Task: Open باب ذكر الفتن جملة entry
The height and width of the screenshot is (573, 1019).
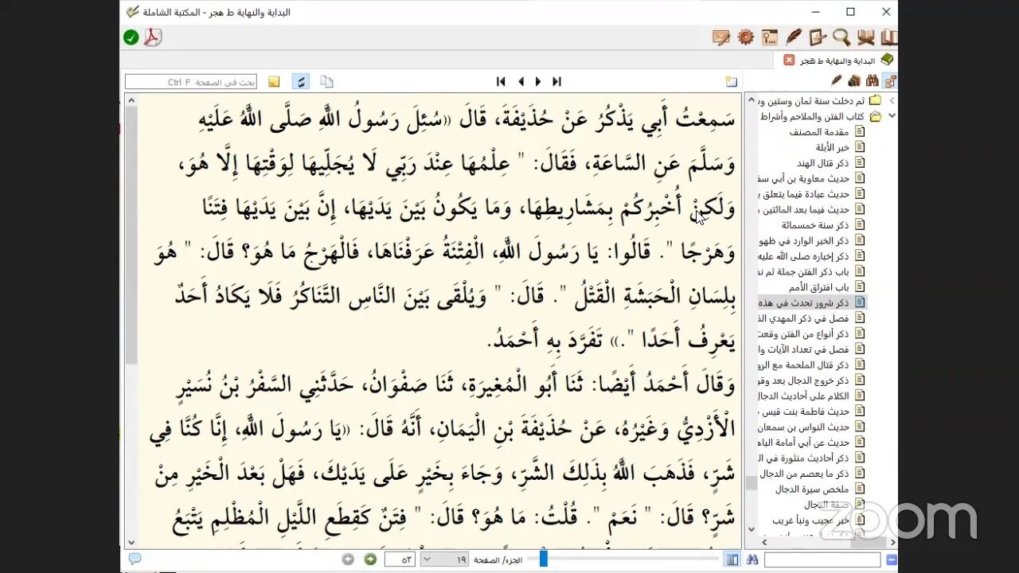Action: click(x=804, y=271)
